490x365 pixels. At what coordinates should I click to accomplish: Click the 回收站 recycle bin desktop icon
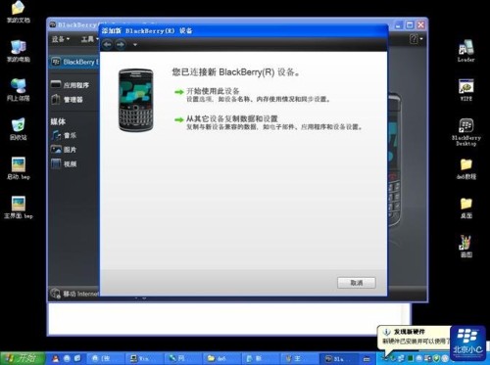point(19,129)
